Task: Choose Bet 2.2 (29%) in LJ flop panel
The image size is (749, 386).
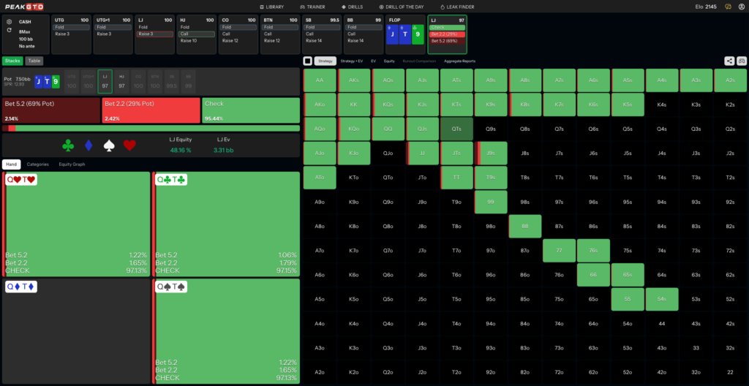Action: 447,34
